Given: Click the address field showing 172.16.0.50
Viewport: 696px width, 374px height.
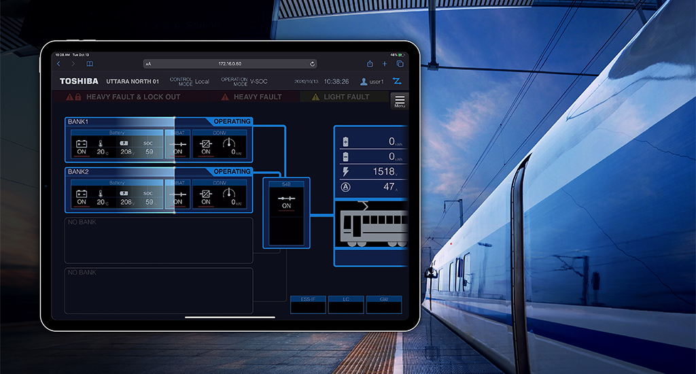Looking at the screenshot, I should point(230,64).
